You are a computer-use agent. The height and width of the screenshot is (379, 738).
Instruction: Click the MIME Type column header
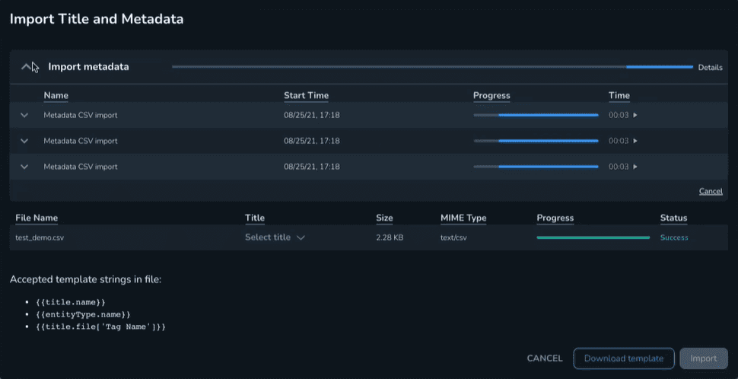pos(463,218)
